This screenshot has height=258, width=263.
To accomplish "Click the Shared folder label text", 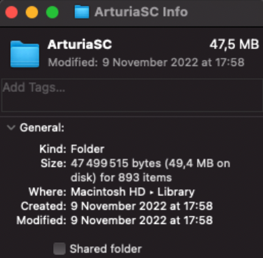I will pyautogui.click(x=106, y=248).
